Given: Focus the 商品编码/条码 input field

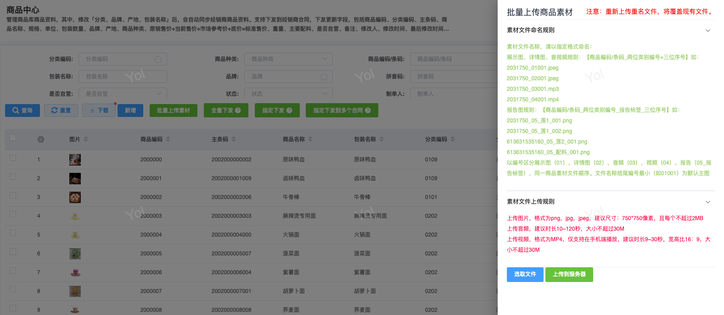Looking at the screenshot, I should [454, 59].
